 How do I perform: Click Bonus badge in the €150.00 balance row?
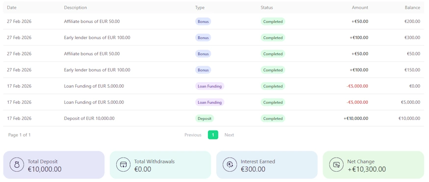203,70
